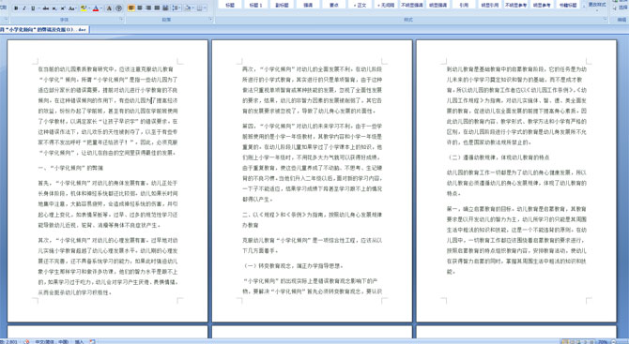Switch to the open document tab
Viewport: 629px width, 344px height.
[x=44, y=29]
